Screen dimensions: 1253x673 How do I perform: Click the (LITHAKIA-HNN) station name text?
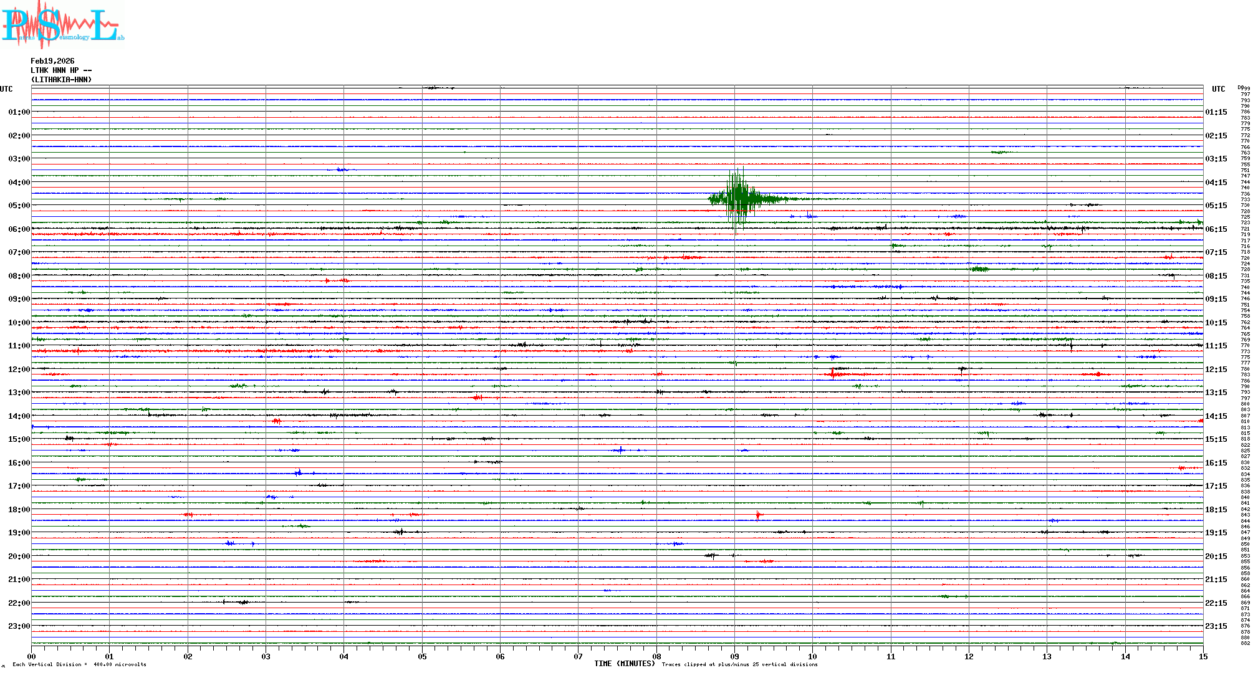point(61,80)
